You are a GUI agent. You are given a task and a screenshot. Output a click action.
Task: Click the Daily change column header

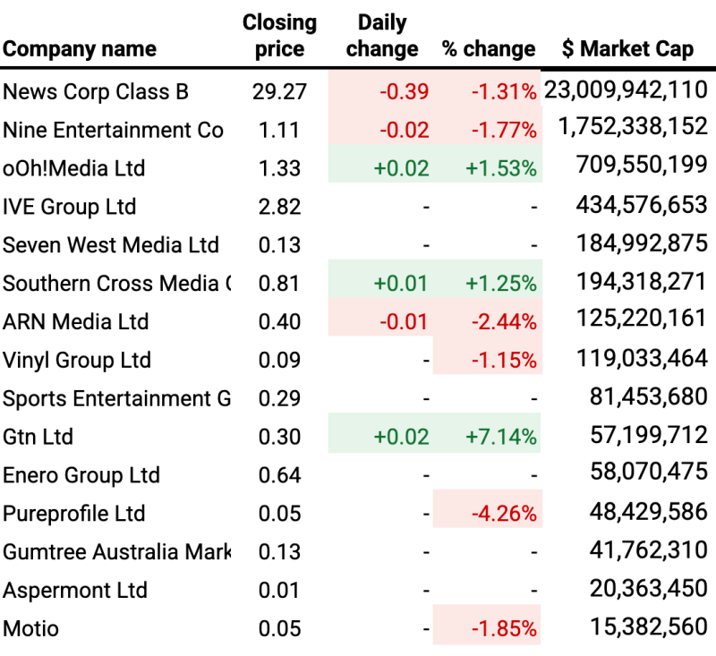[x=381, y=36]
